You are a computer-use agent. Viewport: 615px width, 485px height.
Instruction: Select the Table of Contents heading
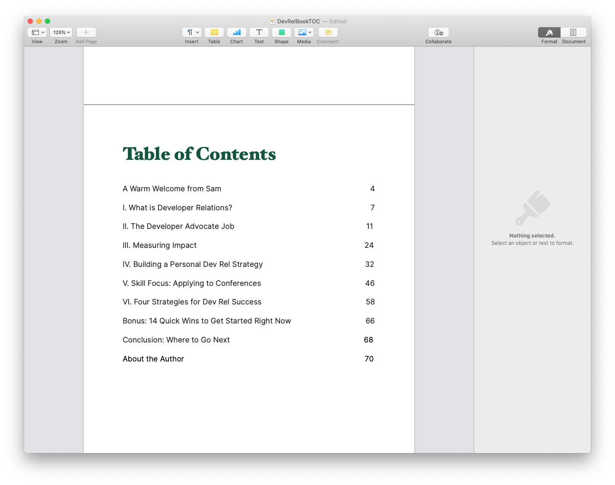pos(199,154)
